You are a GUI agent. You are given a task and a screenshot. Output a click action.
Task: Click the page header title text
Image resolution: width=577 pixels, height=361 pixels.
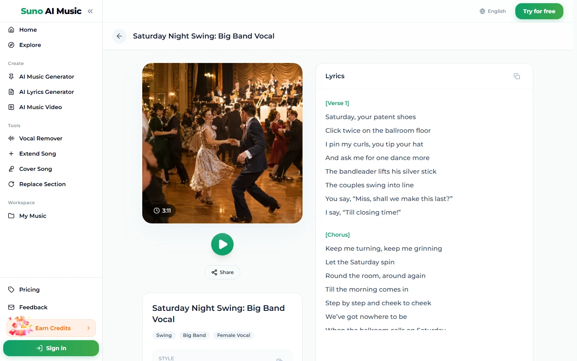(204, 36)
